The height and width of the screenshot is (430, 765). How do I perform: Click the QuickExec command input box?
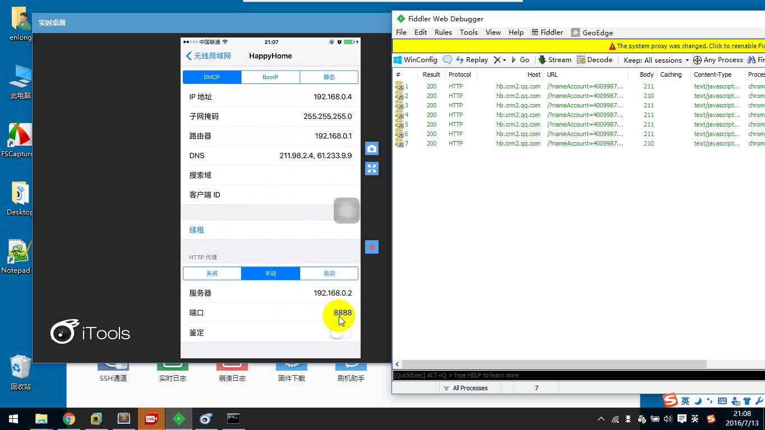click(x=578, y=375)
